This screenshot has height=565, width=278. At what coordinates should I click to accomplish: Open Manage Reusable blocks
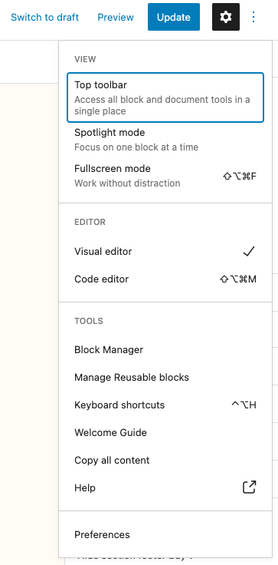pos(165,377)
